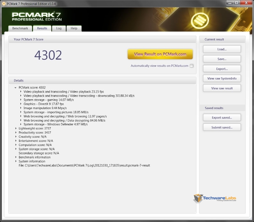Open View raw SystemInfo
The width and height of the screenshot is (254, 222).
tap(222, 79)
